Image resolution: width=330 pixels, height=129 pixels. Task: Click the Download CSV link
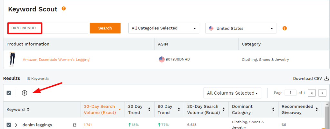click(307, 79)
